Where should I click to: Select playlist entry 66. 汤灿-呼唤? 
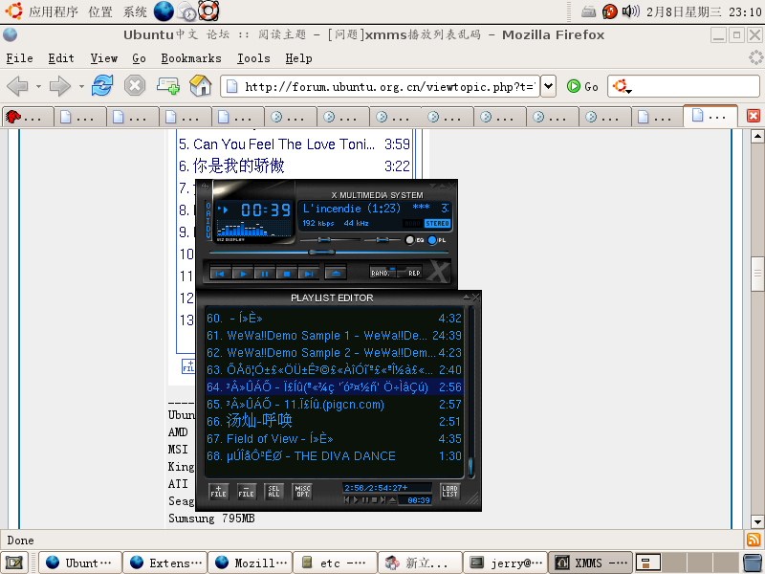tap(334, 421)
